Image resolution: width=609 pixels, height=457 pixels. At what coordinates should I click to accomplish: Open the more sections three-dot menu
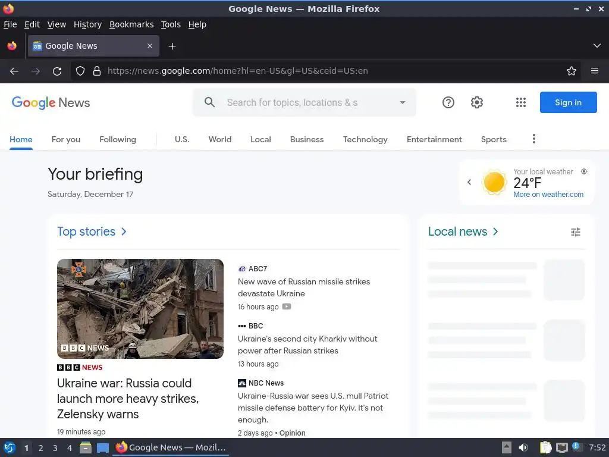pyautogui.click(x=534, y=139)
